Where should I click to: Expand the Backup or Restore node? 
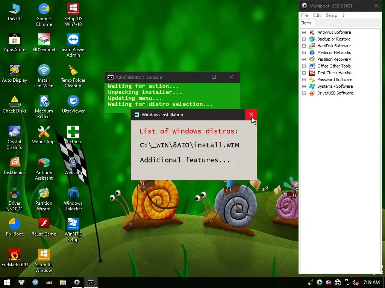point(304,39)
